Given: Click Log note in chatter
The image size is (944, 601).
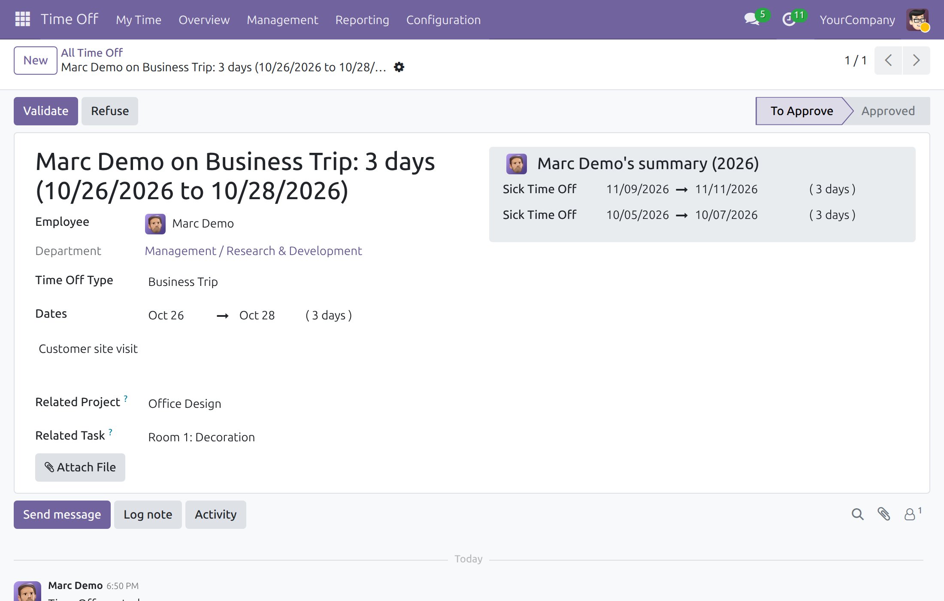Looking at the screenshot, I should [x=148, y=514].
